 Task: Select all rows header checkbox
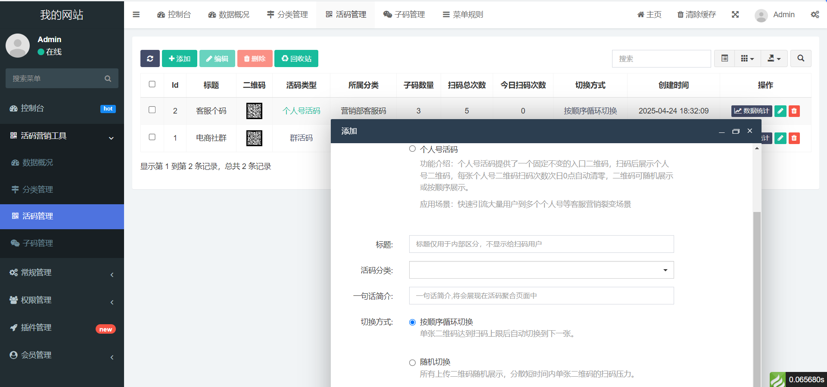click(x=152, y=84)
